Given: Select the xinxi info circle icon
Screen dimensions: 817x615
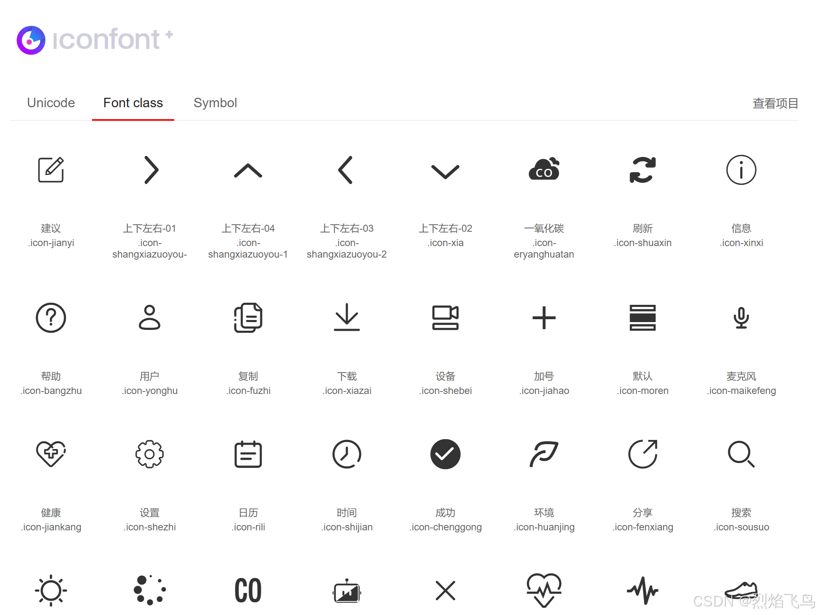Looking at the screenshot, I should point(741,170).
